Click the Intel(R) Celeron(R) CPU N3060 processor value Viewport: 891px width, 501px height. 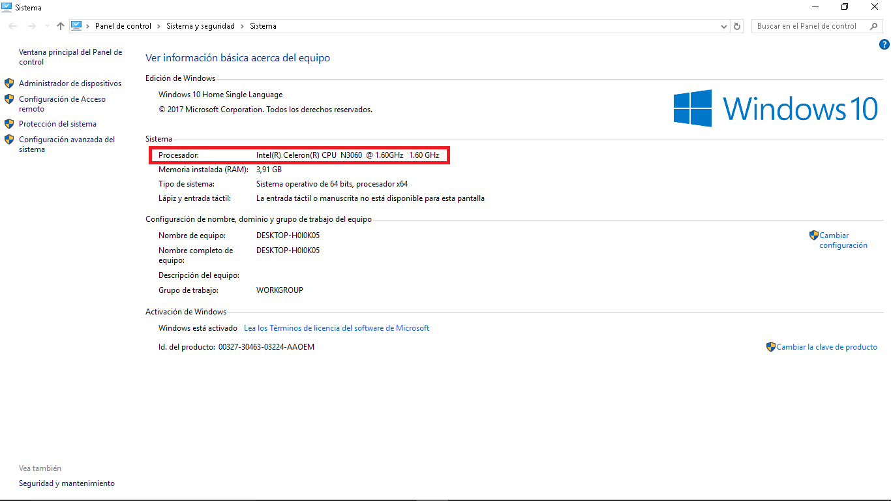[x=348, y=155]
